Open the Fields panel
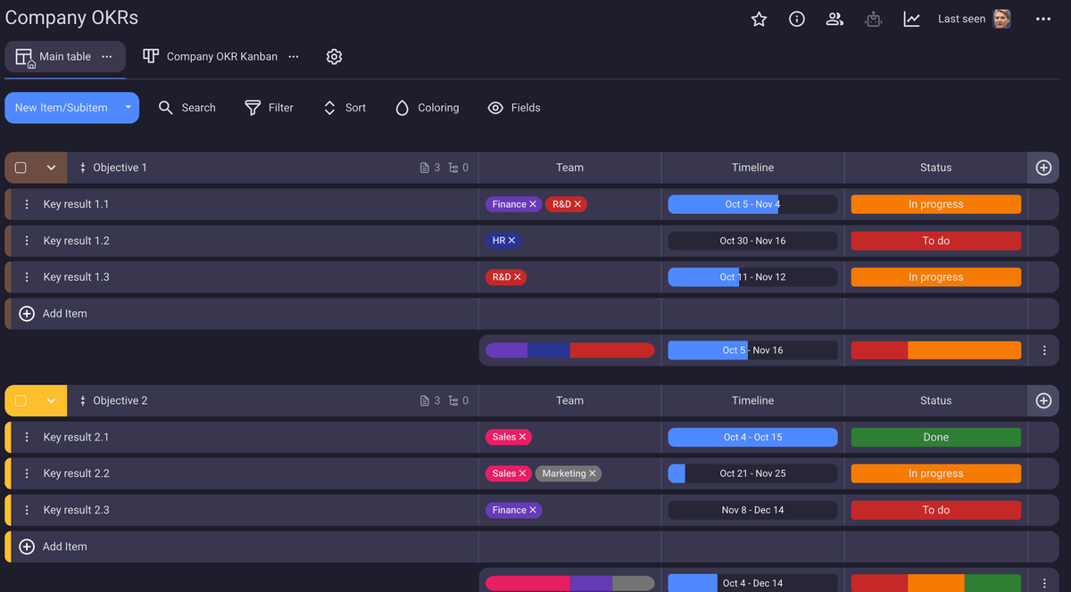 pyautogui.click(x=513, y=107)
